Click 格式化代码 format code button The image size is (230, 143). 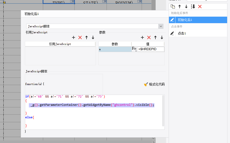click(x=157, y=84)
